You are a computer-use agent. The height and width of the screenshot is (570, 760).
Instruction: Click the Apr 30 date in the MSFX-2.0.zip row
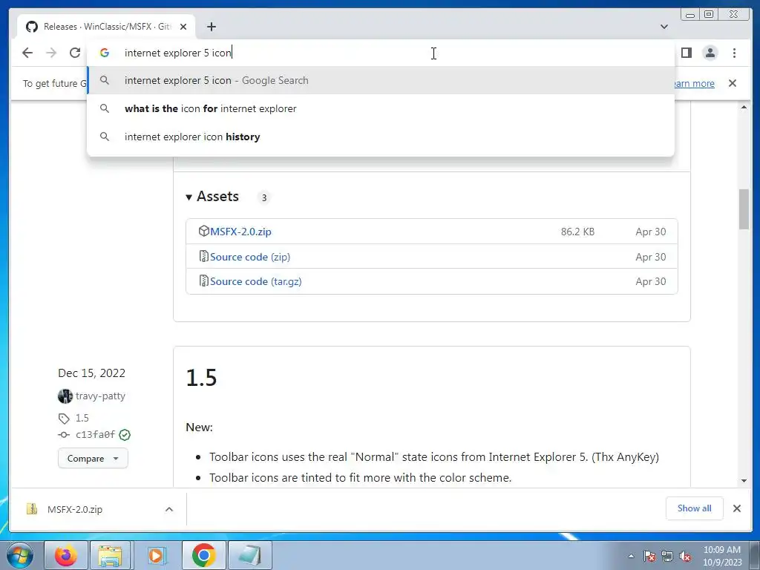(x=650, y=232)
